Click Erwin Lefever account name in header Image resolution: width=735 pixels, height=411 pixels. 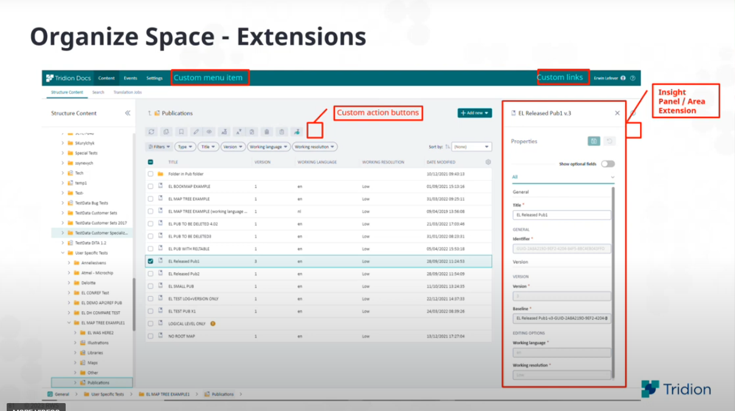pos(606,78)
